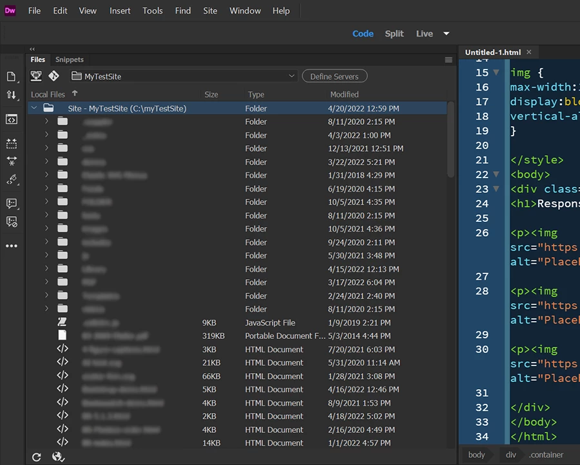The height and width of the screenshot is (465, 580).
Task: Select the Files panel tab
Action: coord(38,59)
